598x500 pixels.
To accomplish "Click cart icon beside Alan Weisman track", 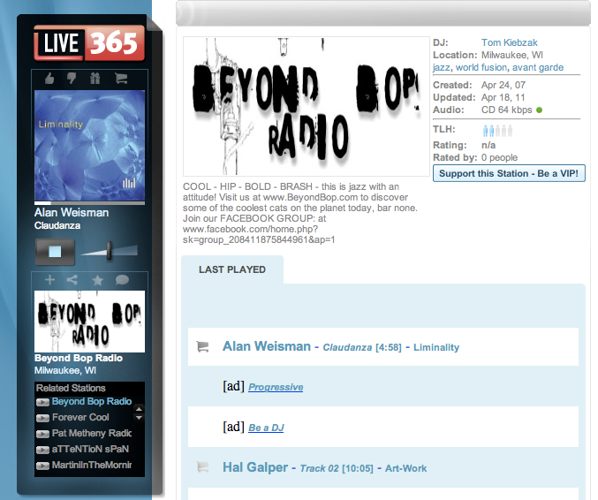I will click(x=203, y=347).
